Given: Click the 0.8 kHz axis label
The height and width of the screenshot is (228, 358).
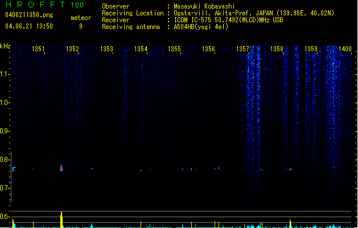Looking at the screenshot, I should pyautogui.click(x=5, y=160).
